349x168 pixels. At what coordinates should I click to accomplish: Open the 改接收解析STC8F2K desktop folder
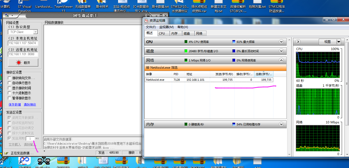click(x=238, y=6)
